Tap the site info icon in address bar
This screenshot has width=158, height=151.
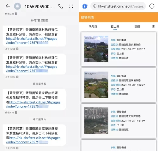tap(94, 6)
